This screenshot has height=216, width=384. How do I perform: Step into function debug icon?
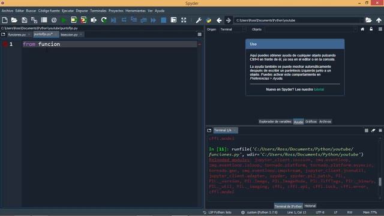tap(134, 20)
